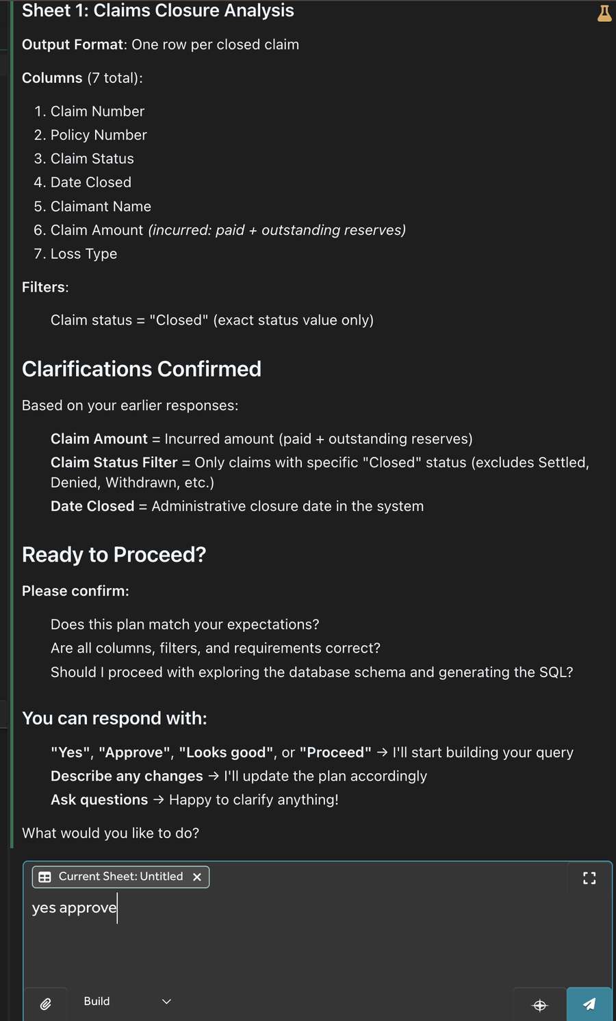Click the crosshair target icon

click(540, 1005)
